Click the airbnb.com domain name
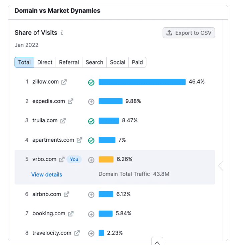The image size is (240, 245). coord(47,194)
